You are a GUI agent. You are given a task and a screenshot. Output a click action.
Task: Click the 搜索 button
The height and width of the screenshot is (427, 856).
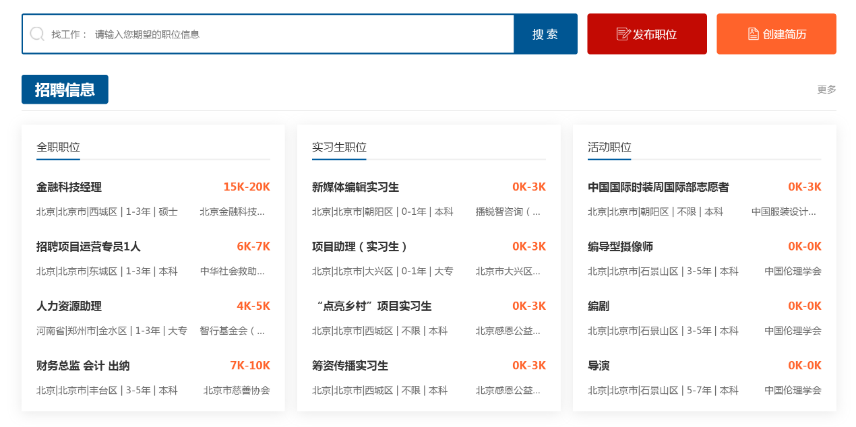pyautogui.click(x=545, y=34)
